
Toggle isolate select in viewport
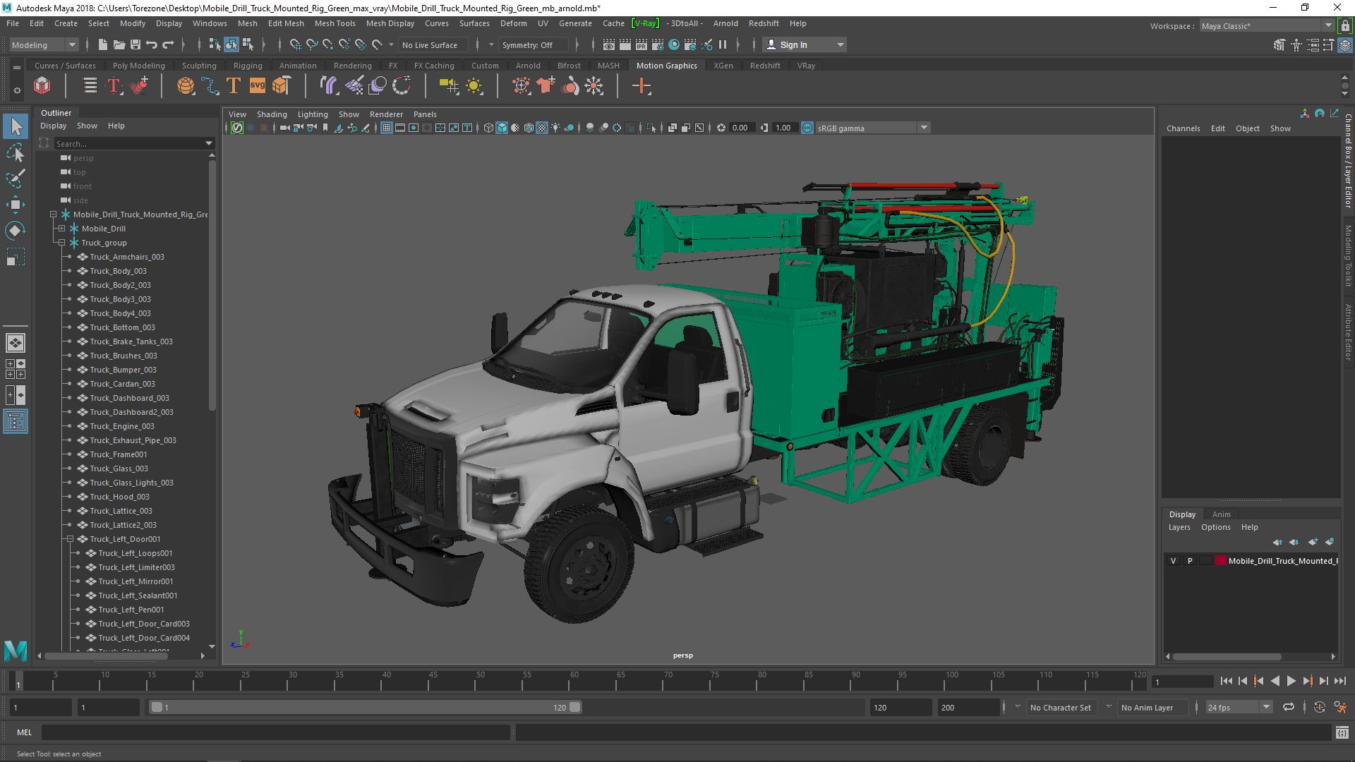coord(651,128)
